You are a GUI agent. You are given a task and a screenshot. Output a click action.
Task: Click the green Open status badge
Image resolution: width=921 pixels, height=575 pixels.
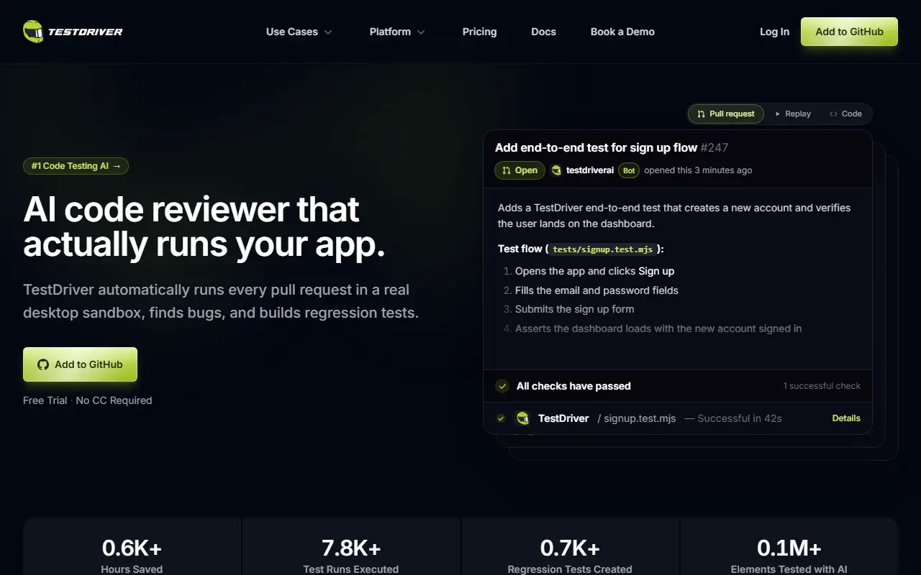click(x=520, y=170)
